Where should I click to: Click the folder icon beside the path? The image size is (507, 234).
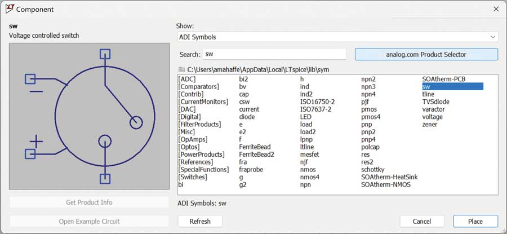click(181, 69)
